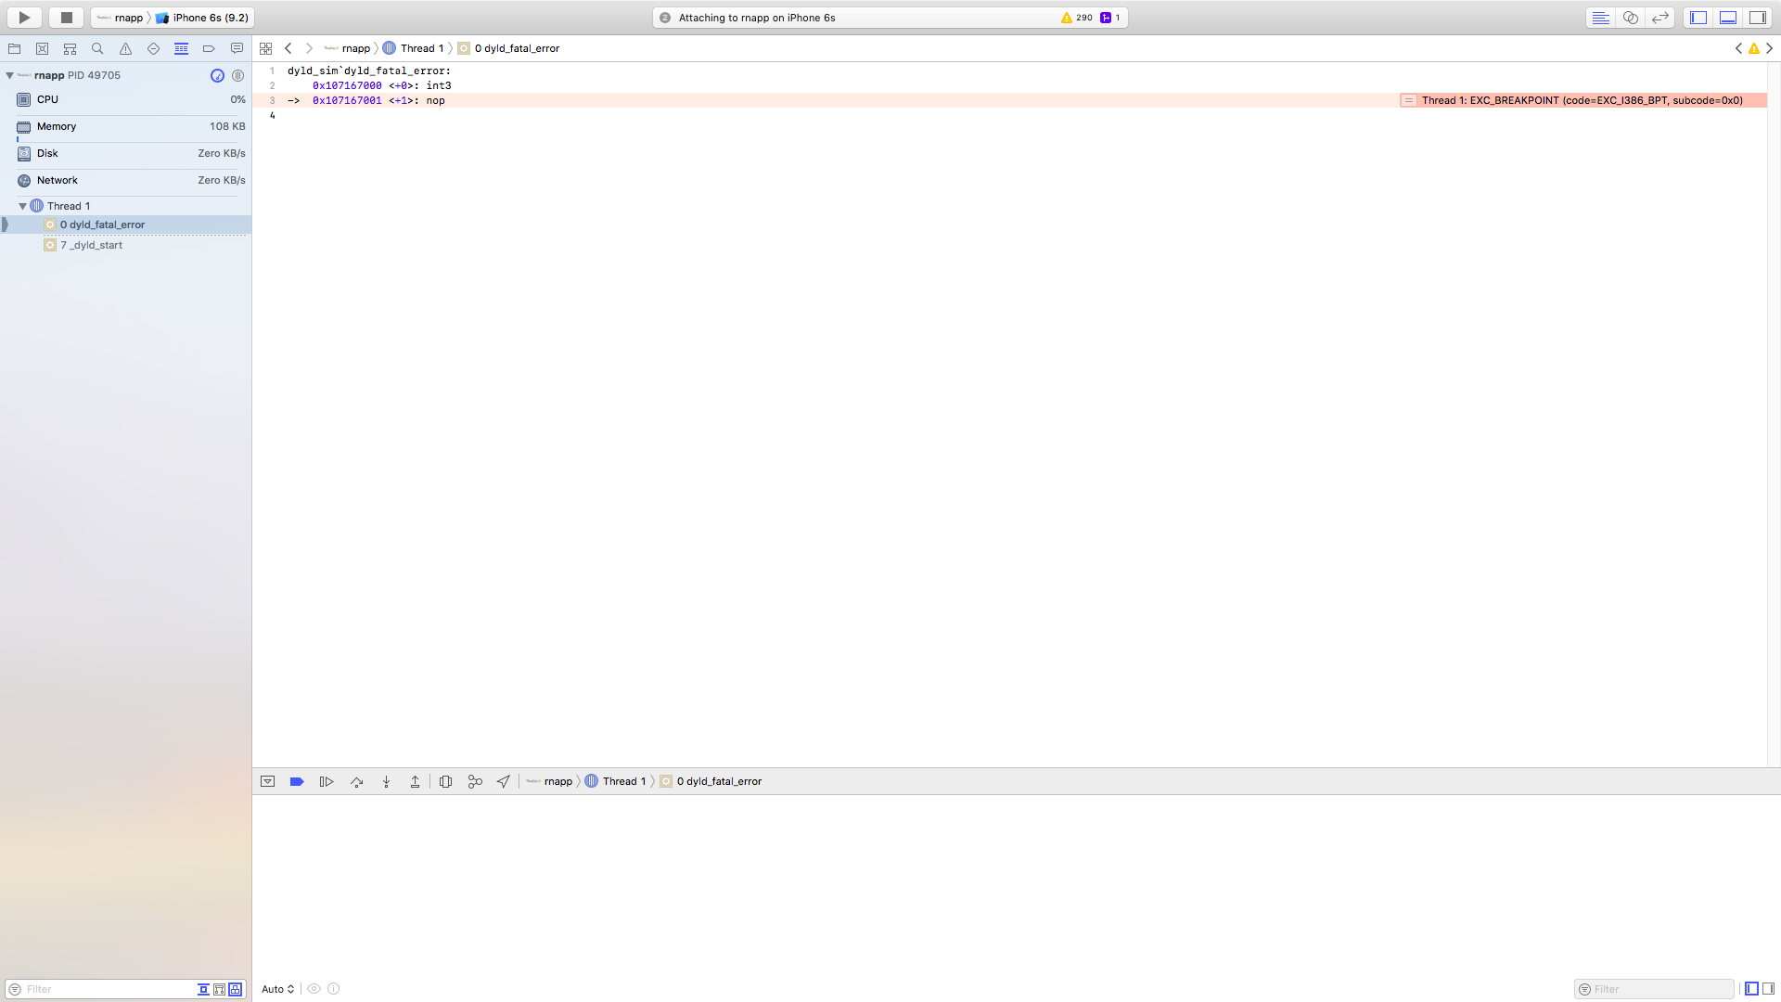
Task: Click the debug gauge button next to rnapp PID
Action: point(217,75)
